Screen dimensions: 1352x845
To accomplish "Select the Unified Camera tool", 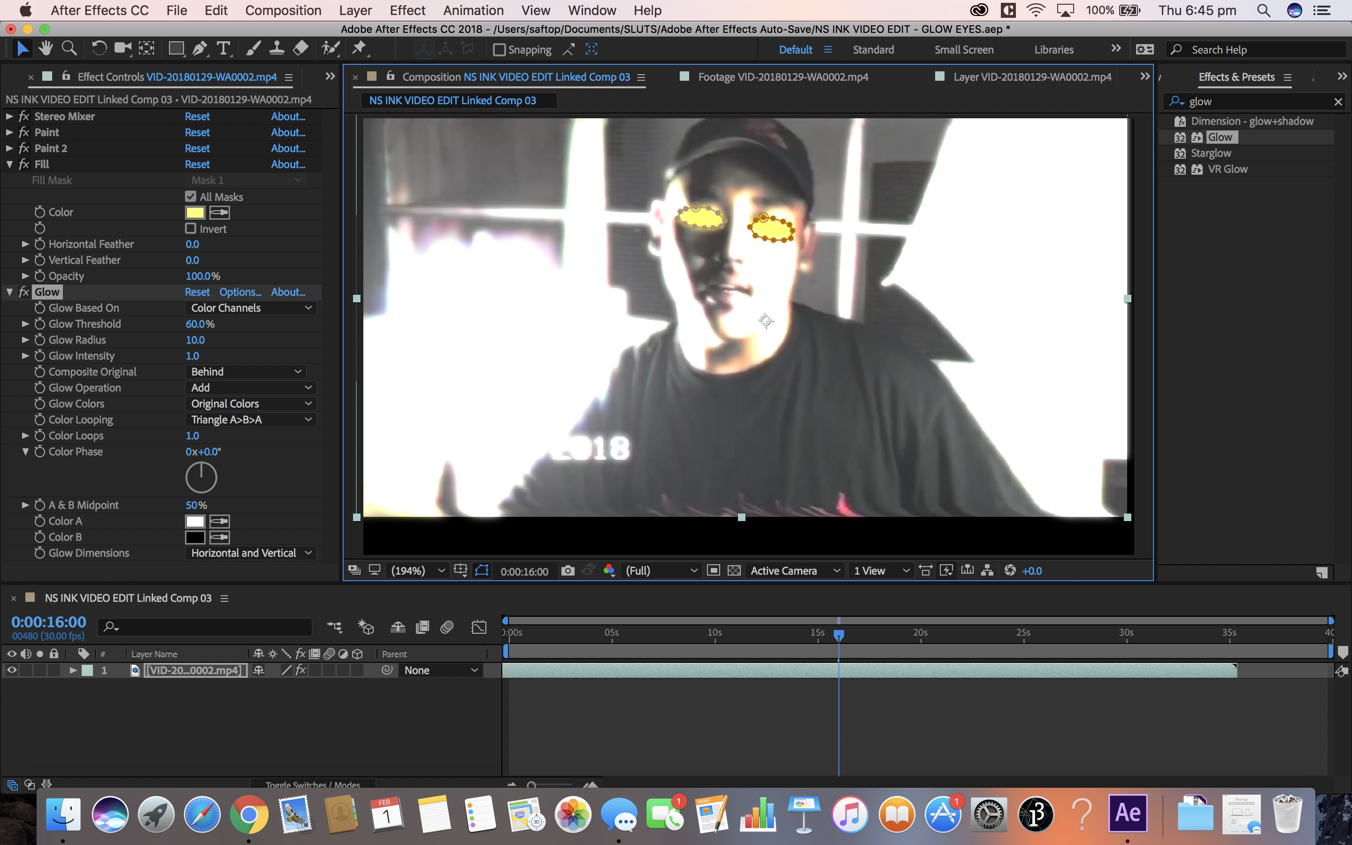I will (123, 49).
